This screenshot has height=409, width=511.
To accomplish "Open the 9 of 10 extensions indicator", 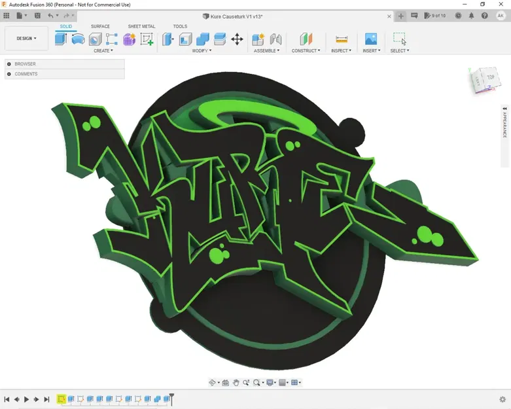I will point(434,15).
